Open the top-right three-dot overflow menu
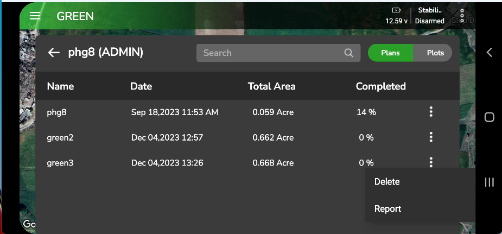Image resolution: width=502 pixels, height=234 pixels. tap(462, 15)
